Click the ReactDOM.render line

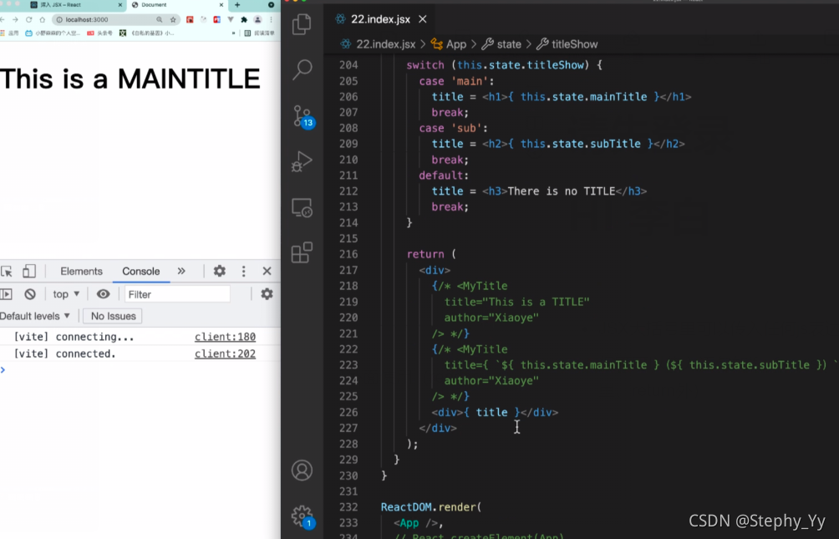point(430,507)
